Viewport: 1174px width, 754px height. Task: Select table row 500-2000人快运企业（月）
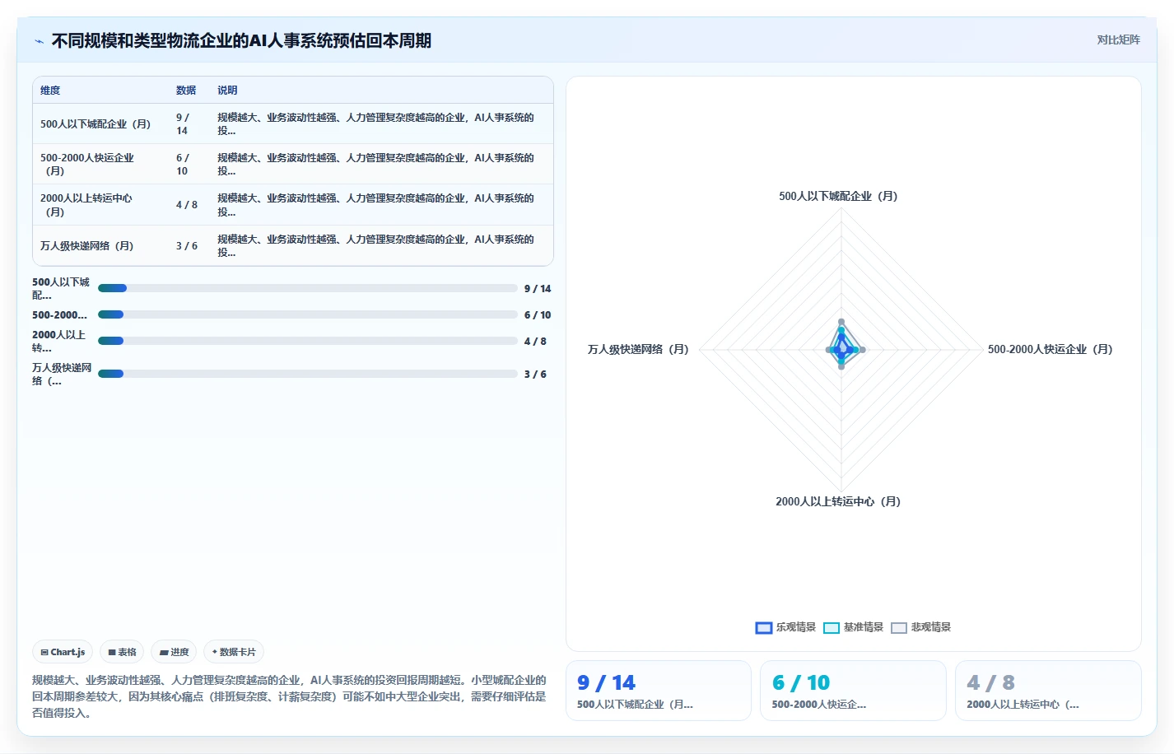pyautogui.click(x=293, y=164)
